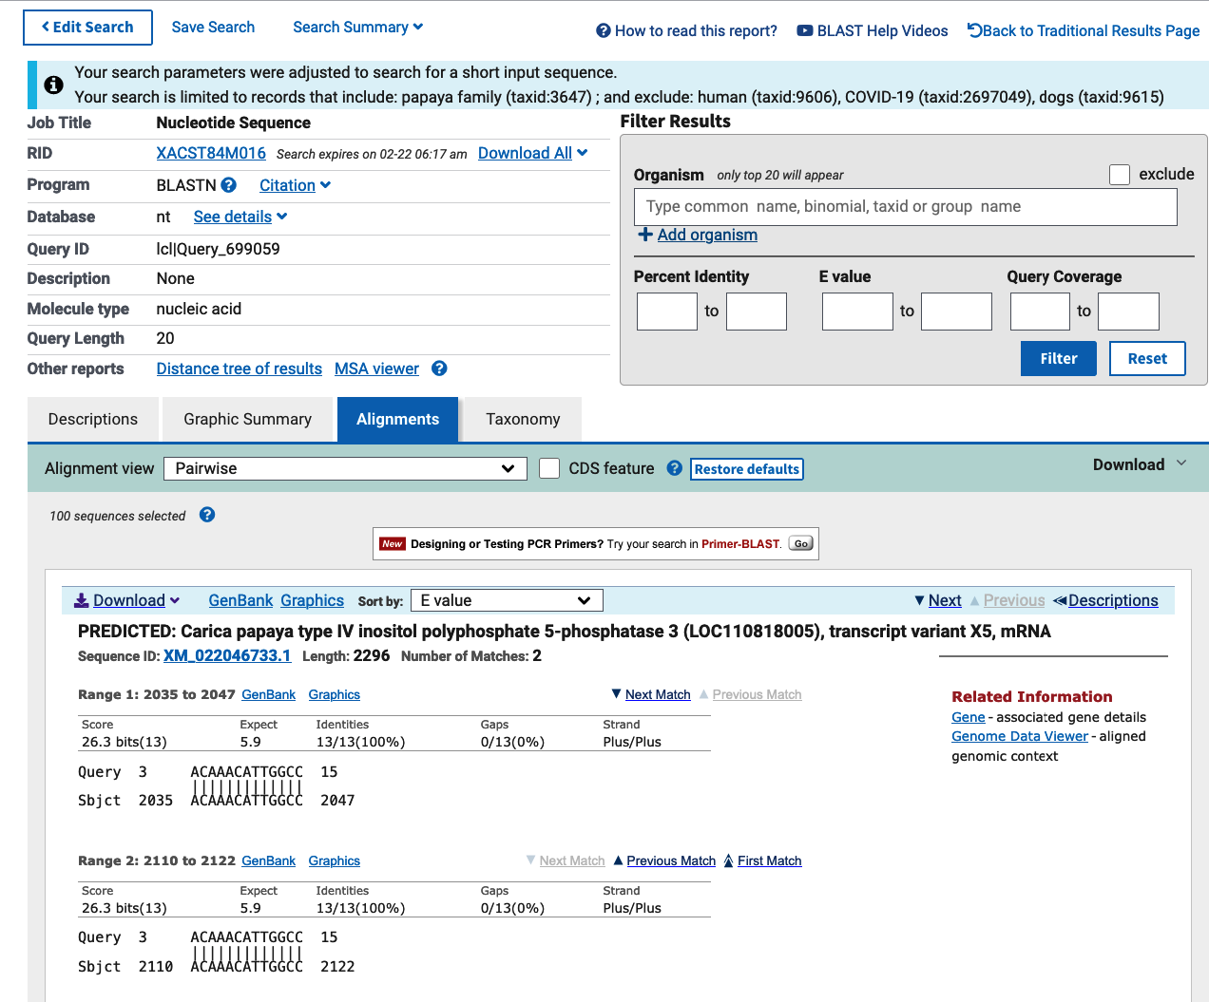Click the Query Coverage maximum field

1129,311
